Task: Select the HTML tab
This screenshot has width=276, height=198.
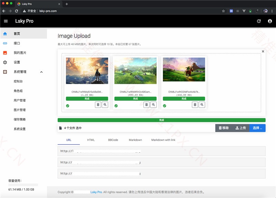Action: [x=91, y=140]
